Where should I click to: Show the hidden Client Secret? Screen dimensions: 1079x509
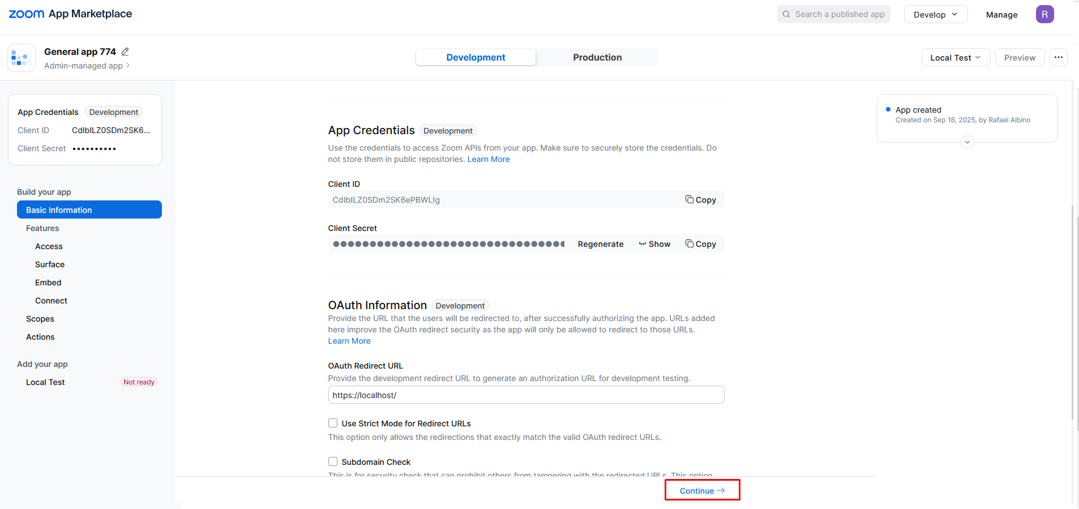point(655,244)
